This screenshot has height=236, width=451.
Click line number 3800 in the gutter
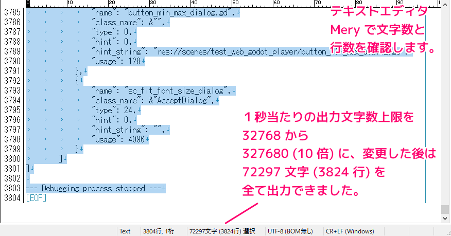click(12, 159)
